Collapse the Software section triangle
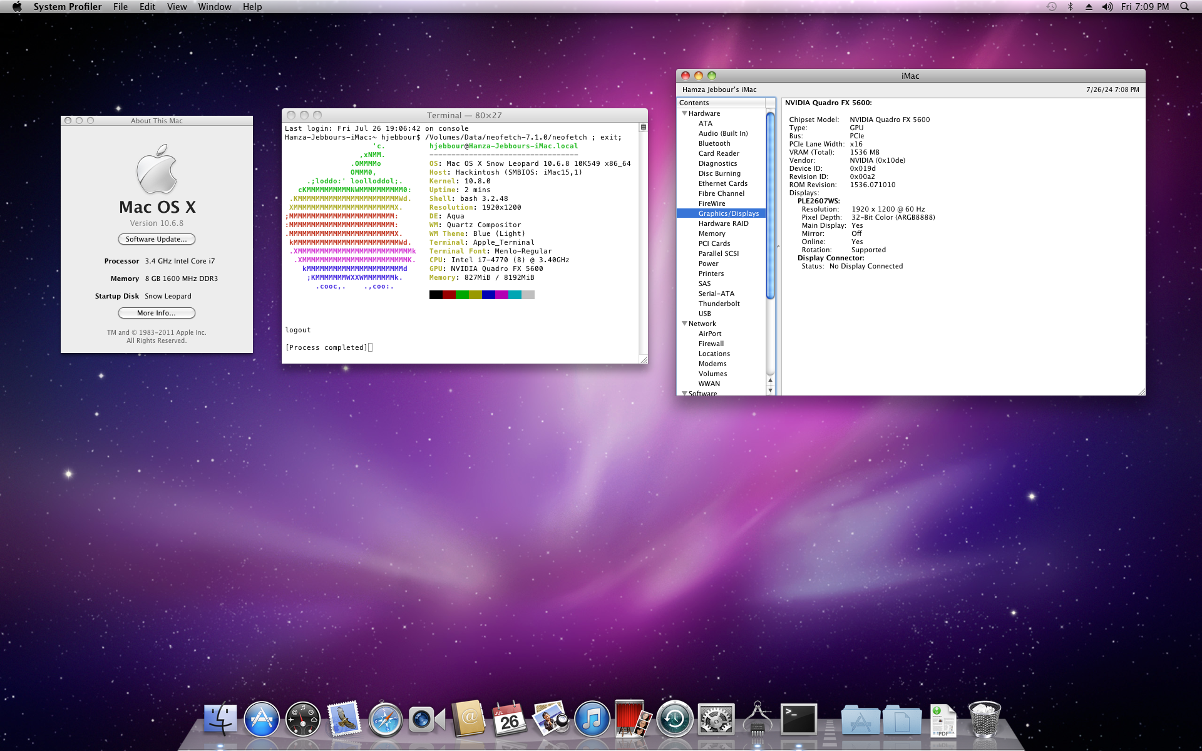Screen dimensions: 1202x751 [684, 393]
